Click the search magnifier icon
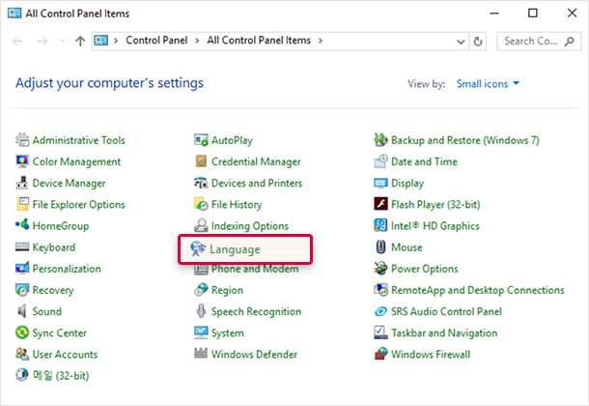 pos(569,41)
